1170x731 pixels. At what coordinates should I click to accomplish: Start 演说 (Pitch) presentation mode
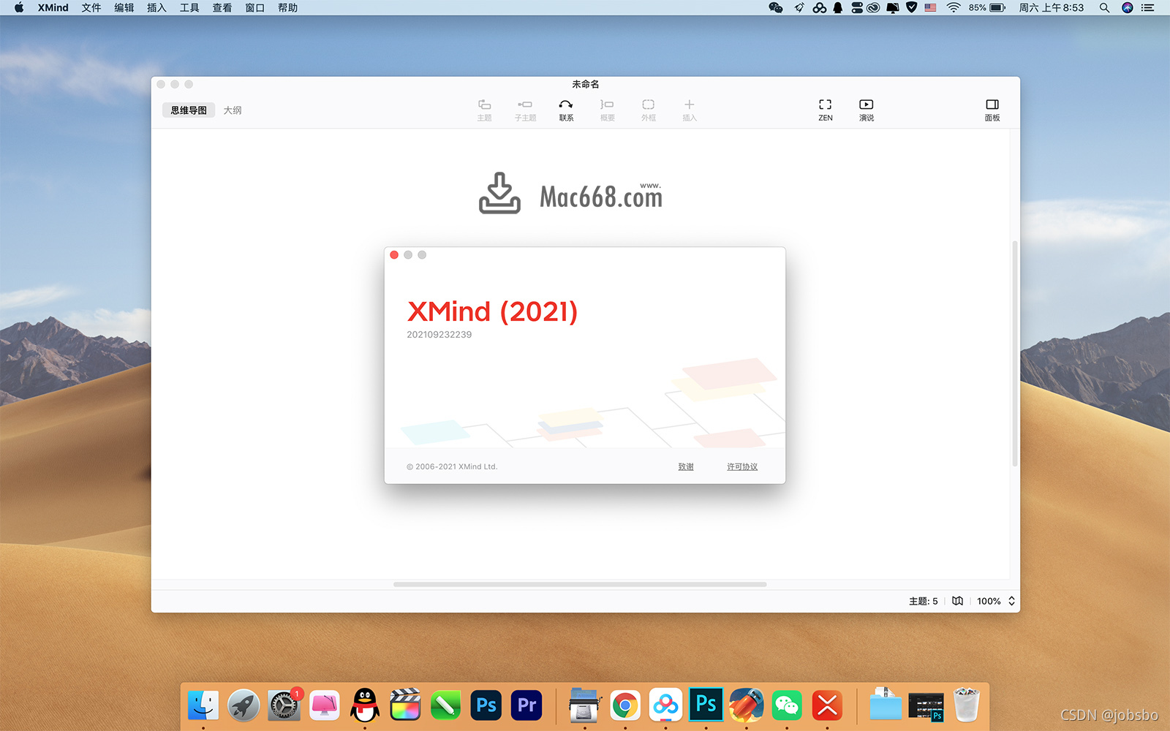point(867,110)
